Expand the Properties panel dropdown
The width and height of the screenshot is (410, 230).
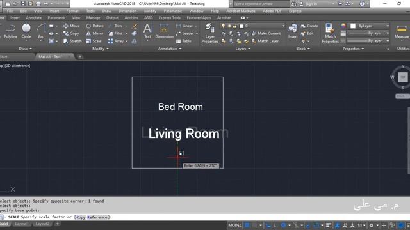353,49
